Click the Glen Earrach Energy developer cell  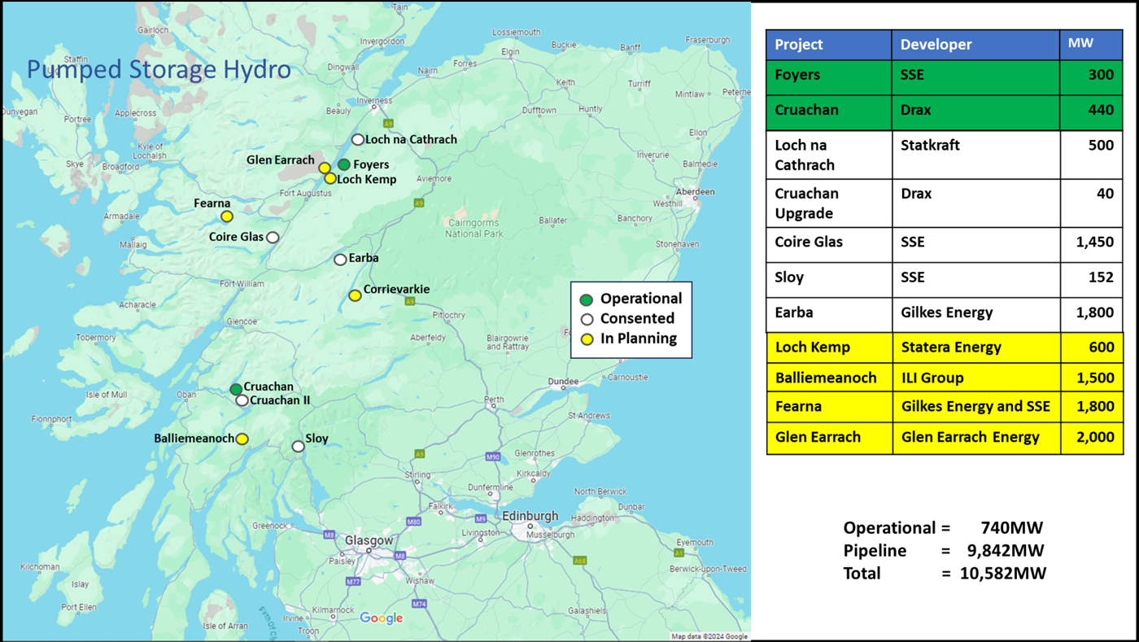[x=975, y=438]
